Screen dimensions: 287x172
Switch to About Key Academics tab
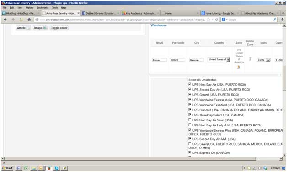point(260,13)
